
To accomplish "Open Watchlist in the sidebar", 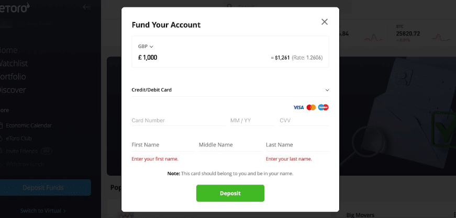I will click(x=14, y=64).
